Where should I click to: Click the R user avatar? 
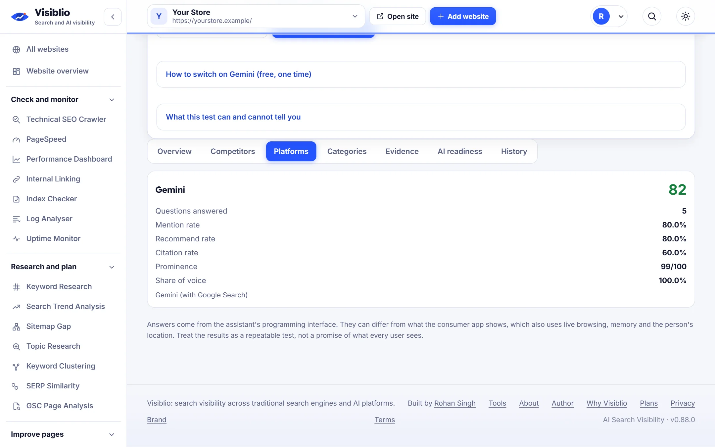tap(601, 16)
